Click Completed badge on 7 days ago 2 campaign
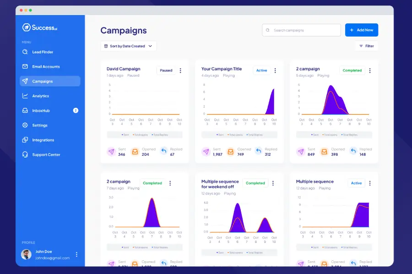412x274 pixels. [x=152, y=183]
